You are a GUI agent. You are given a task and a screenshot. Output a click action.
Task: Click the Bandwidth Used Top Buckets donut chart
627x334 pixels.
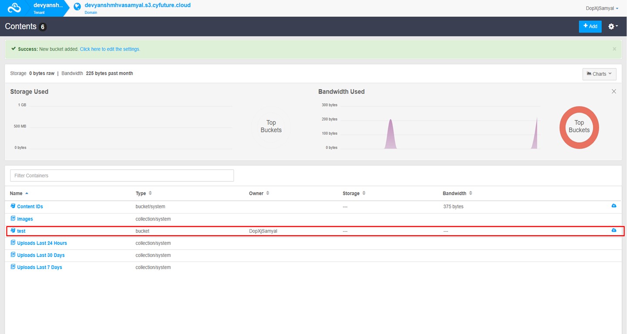[579, 127]
